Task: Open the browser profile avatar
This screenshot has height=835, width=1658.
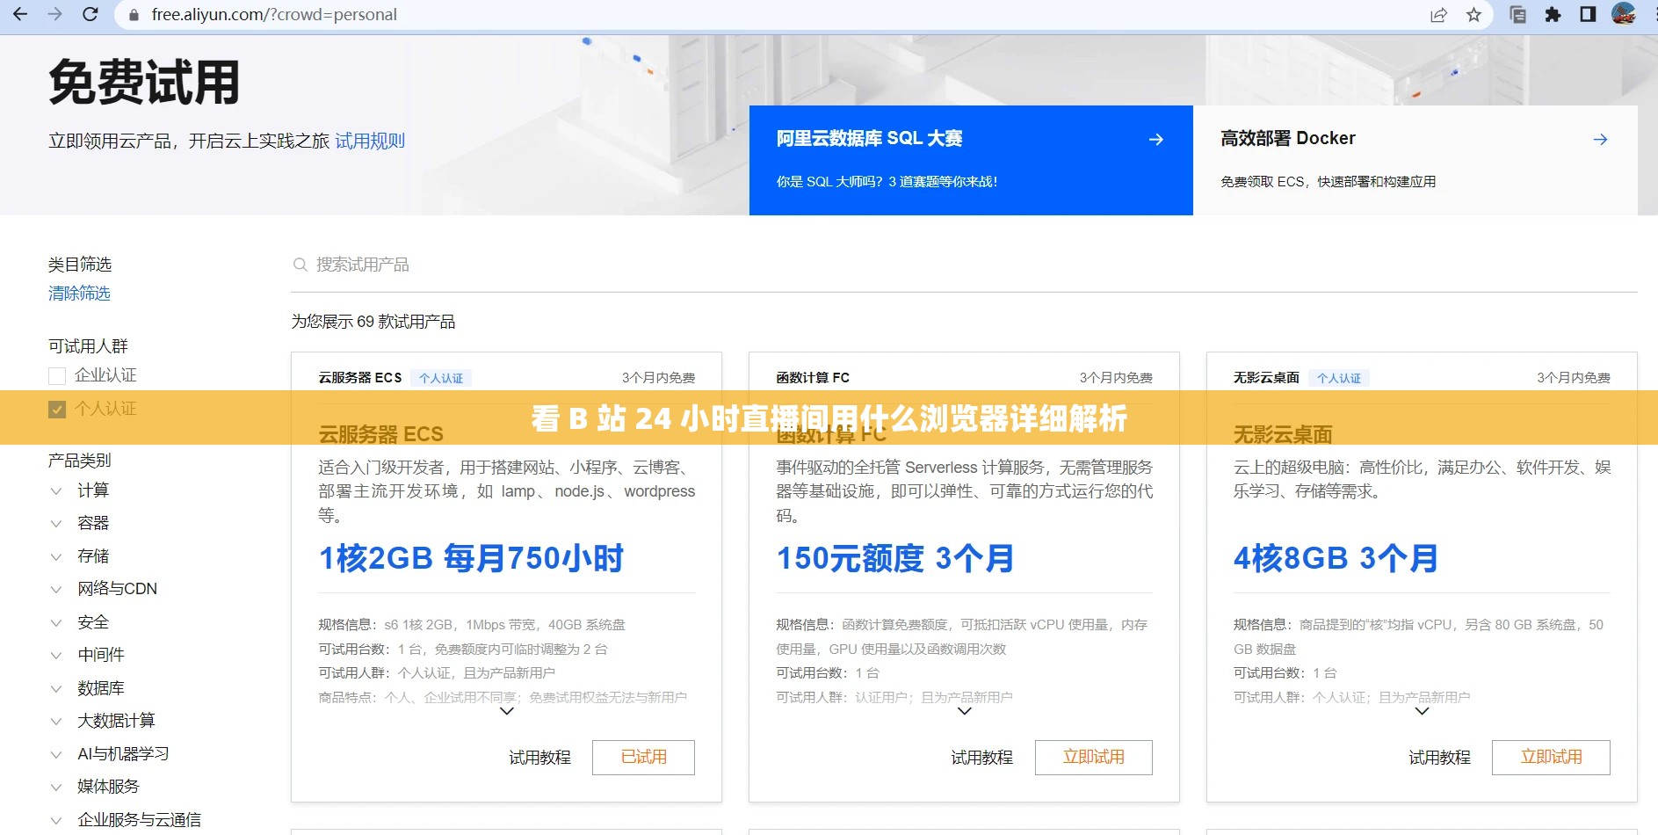Action: tap(1623, 14)
